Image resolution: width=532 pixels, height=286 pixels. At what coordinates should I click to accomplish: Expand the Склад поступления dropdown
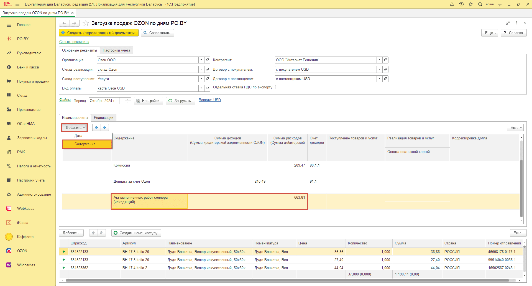click(201, 79)
